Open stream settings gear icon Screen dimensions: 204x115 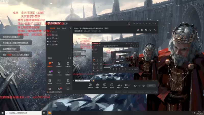(x=144, y=86)
